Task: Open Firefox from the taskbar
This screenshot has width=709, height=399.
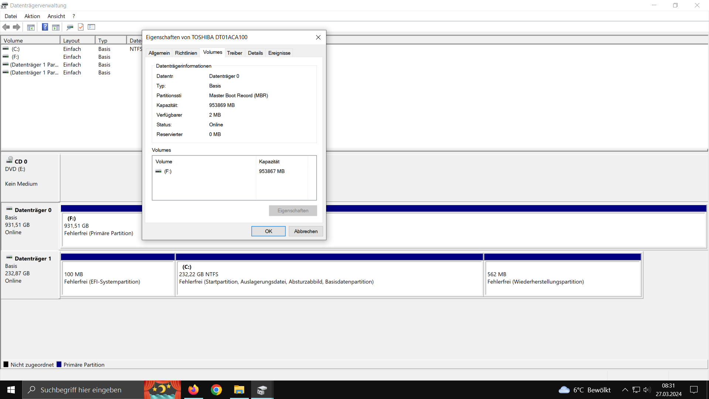Action: click(193, 390)
